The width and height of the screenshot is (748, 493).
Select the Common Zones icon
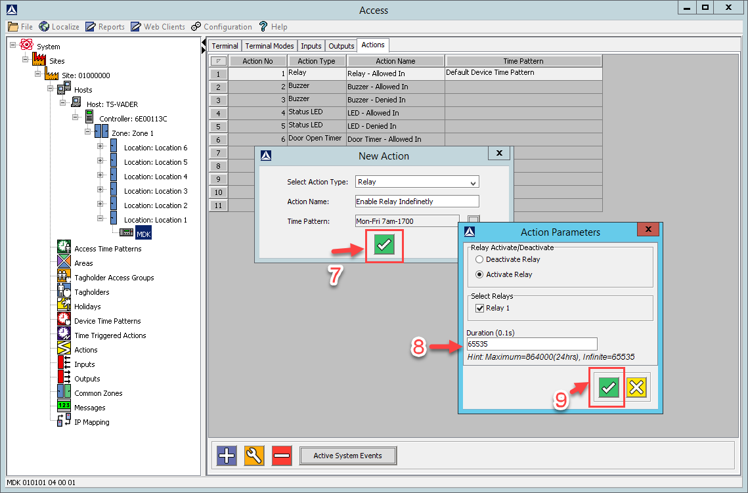tap(64, 391)
